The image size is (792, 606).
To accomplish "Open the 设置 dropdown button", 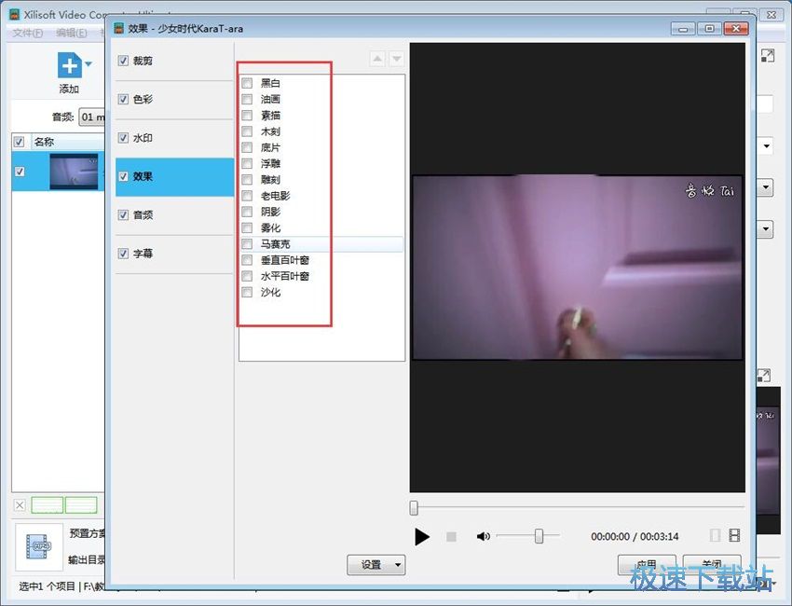I will [x=376, y=565].
